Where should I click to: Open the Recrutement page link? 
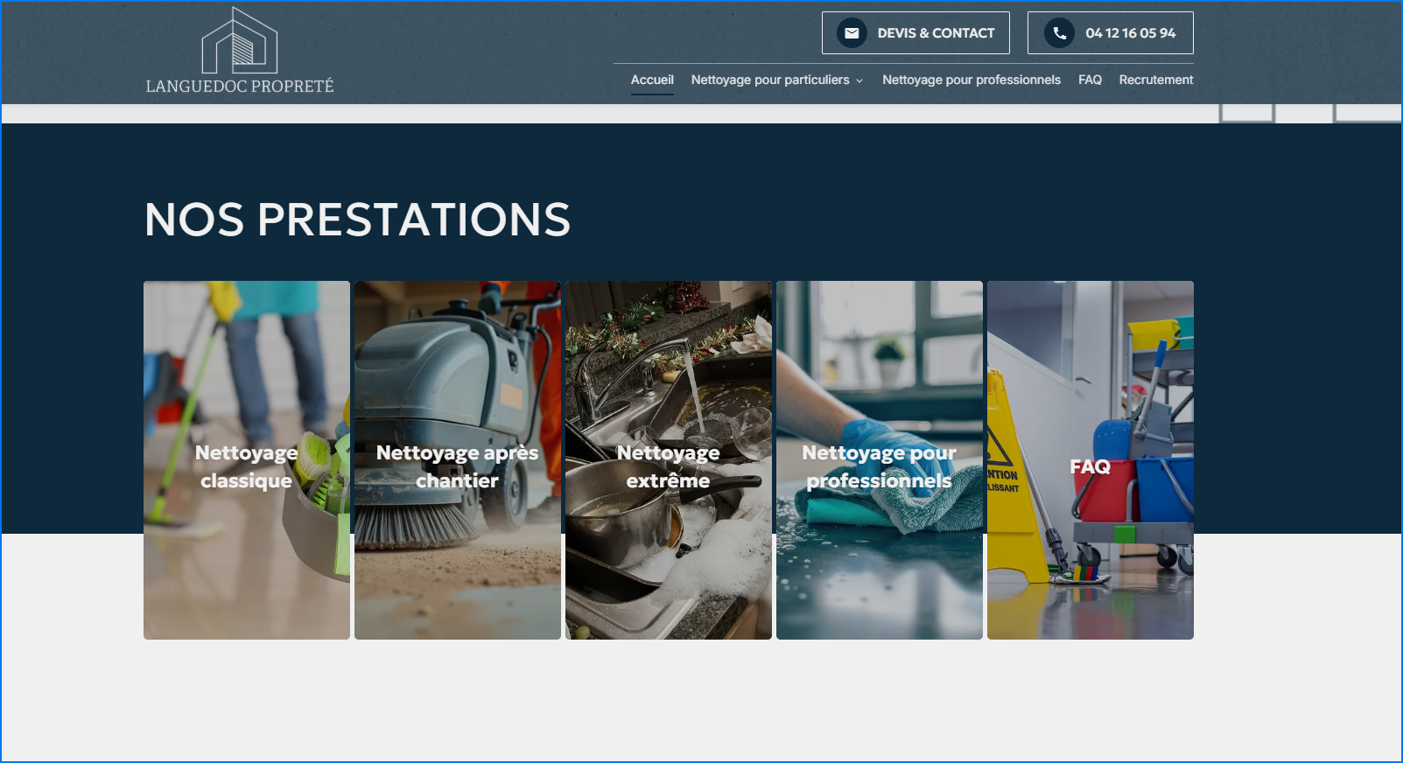(x=1155, y=80)
